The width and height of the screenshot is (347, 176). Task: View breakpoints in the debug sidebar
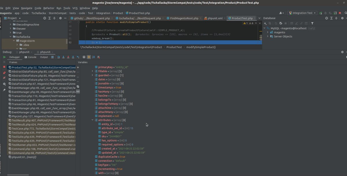pyautogui.click(x=4, y=73)
